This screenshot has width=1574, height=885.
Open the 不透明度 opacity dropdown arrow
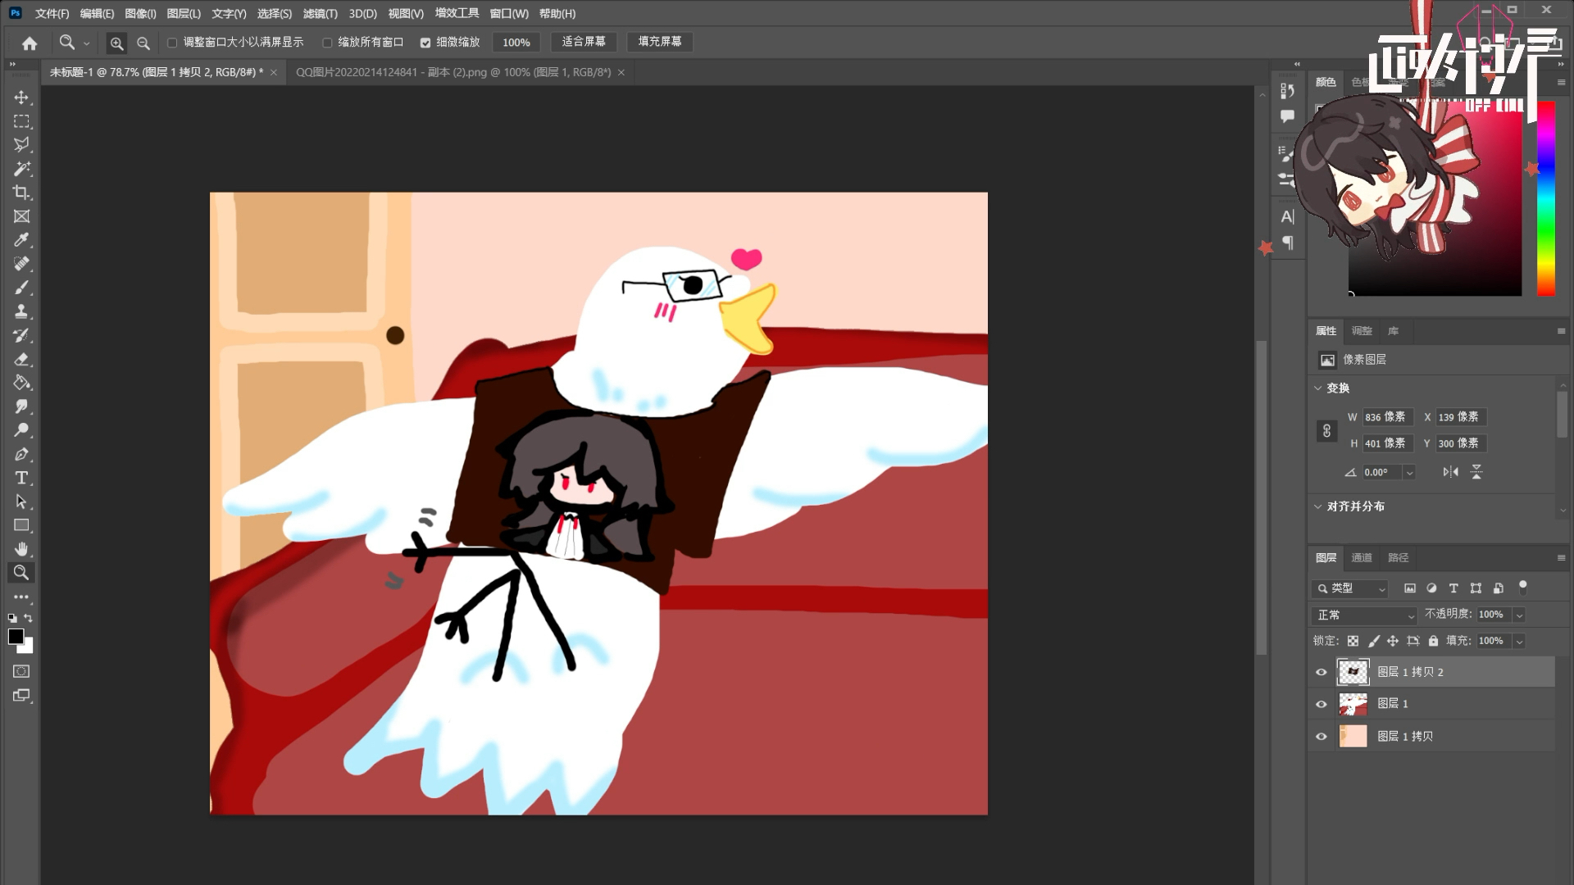pyautogui.click(x=1519, y=615)
